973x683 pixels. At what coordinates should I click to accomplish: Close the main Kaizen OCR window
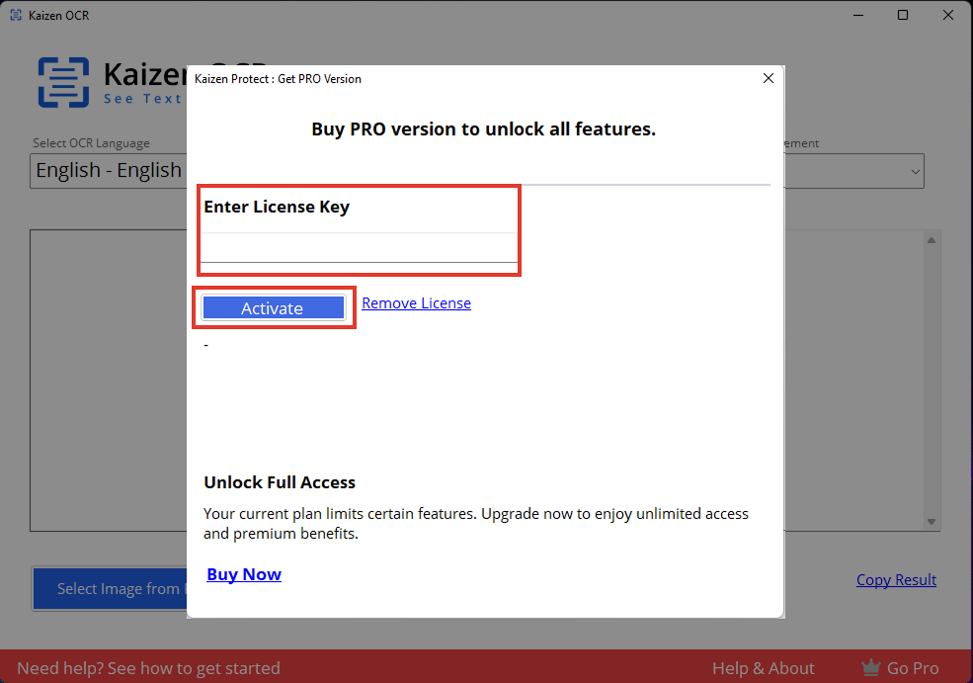[948, 16]
